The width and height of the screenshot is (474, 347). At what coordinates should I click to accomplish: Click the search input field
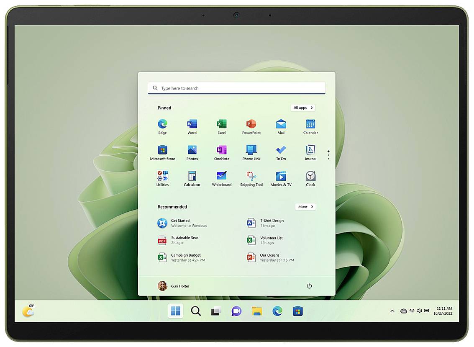point(236,88)
